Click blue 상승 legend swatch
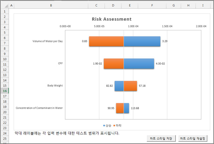Viewport: 214px width, 144px height. click(x=104, y=125)
